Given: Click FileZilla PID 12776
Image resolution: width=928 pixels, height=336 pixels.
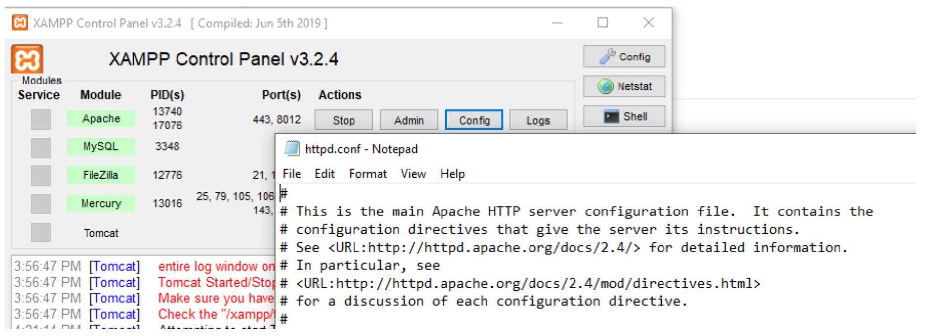Looking at the screenshot, I should point(168,175).
